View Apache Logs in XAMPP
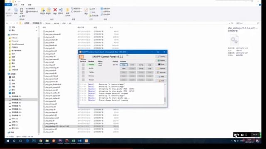Image resolution: width=266 pixels, height=149 pixels. pos(150,65)
